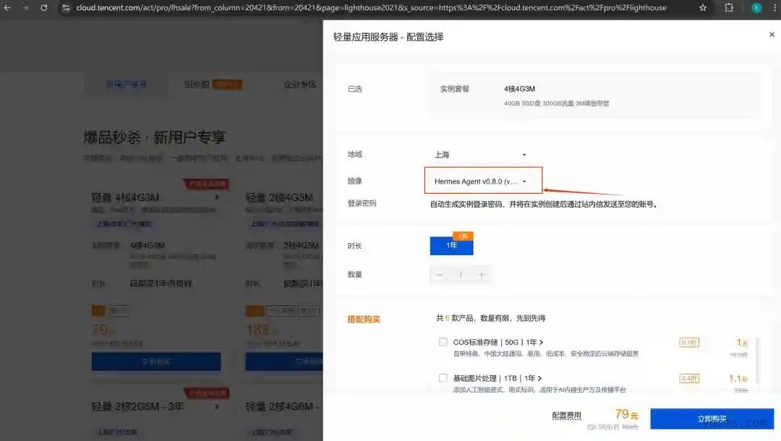Viewport: 781px width, 441px height.
Task: Increase quantity with the plus button
Action: (482, 275)
